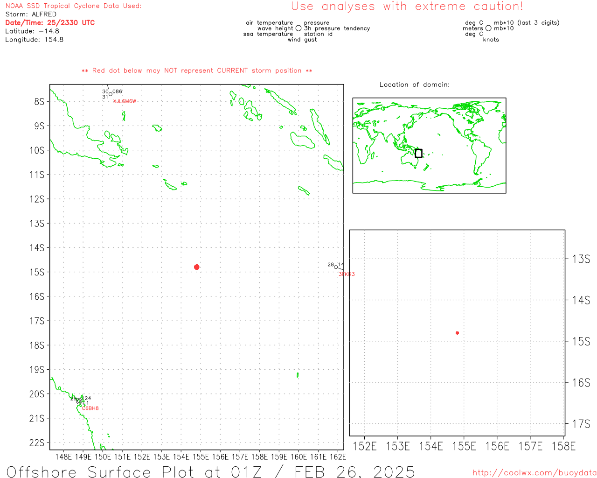Click 'Use analyses with extreme caution!' warning
This screenshot has width=597, height=478.
click(407, 7)
